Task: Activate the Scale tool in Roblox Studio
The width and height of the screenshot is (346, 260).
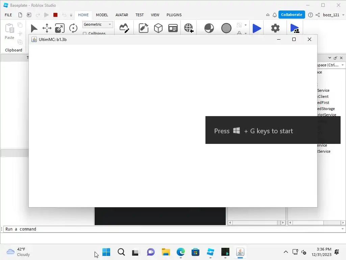Action: coord(59,28)
